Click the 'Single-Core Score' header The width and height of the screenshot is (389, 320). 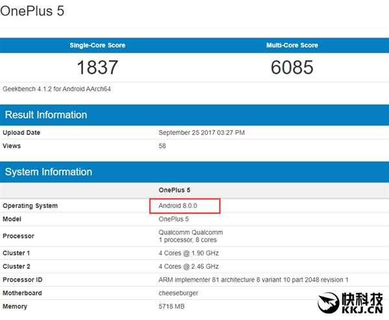click(97, 45)
